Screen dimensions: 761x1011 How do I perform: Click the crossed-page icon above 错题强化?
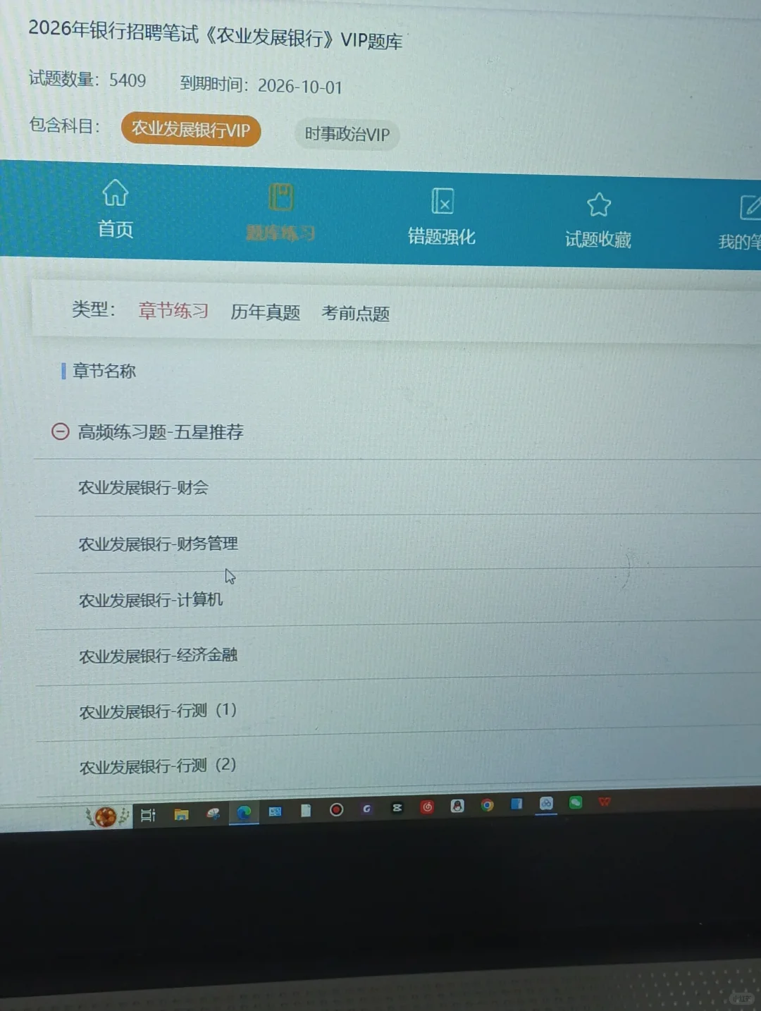443,201
